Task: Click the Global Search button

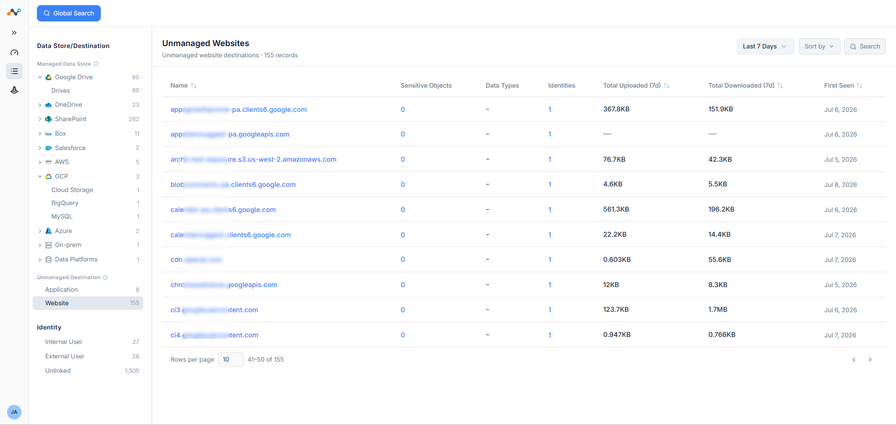Action: (x=69, y=14)
